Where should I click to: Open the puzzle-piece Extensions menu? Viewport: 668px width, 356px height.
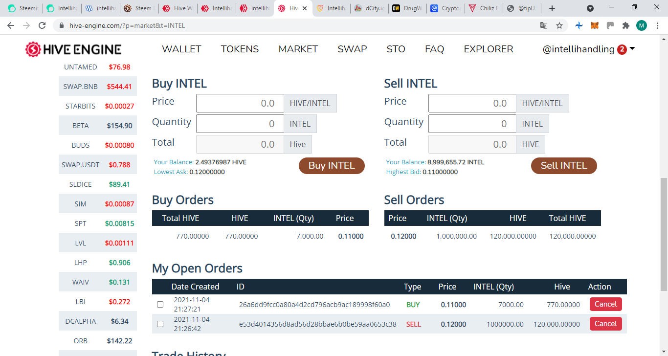pos(625,25)
